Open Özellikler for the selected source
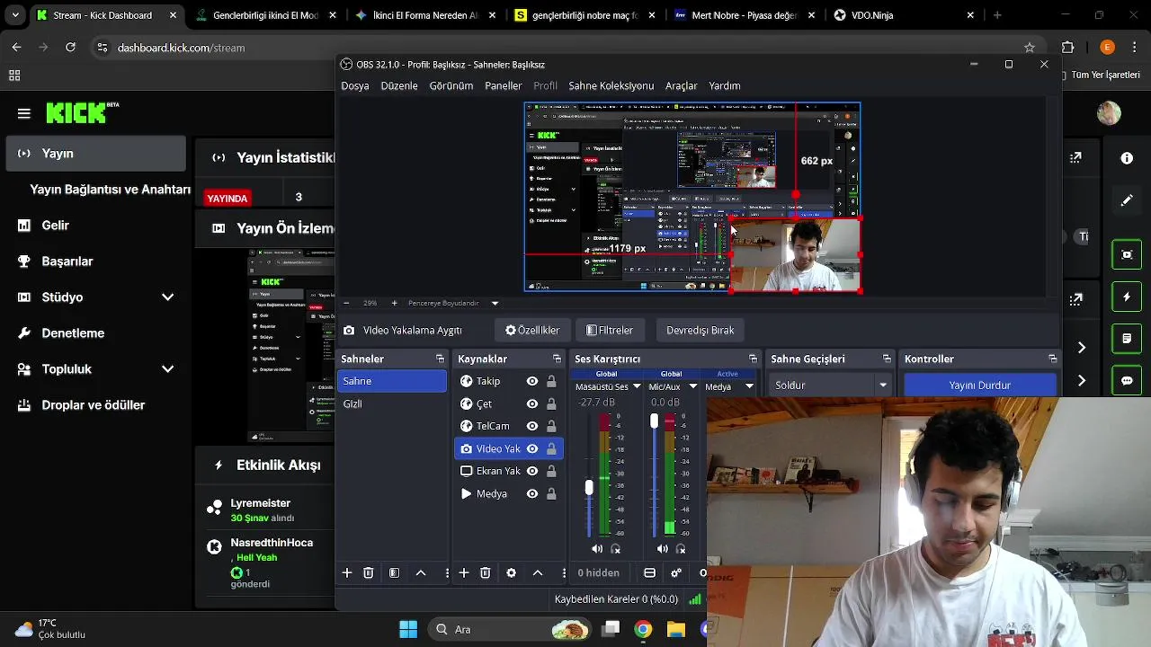 (x=532, y=330)
